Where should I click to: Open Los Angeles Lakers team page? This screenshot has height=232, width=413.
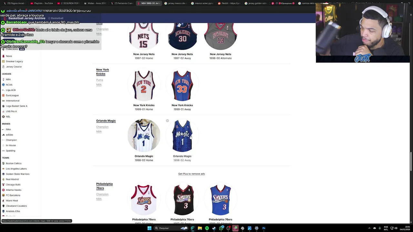[14, 169]
